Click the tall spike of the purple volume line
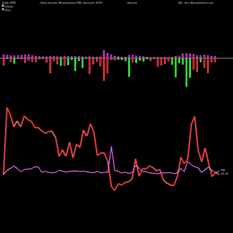 coord(111,147)
